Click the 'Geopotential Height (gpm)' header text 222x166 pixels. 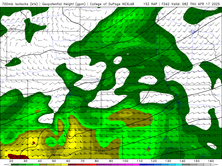tap(64, 4)
